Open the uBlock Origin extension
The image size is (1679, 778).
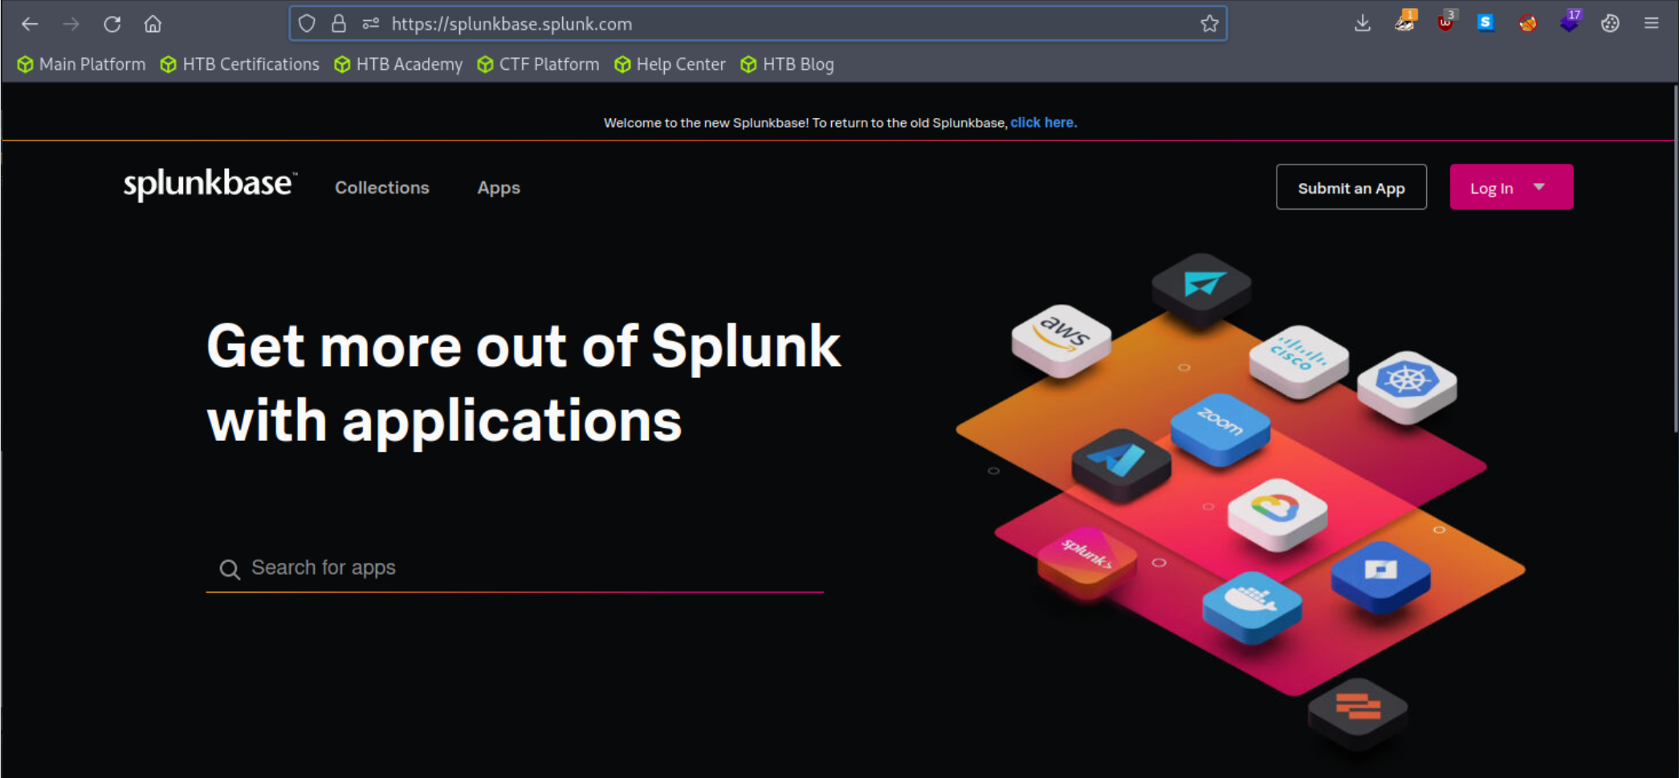(1446, 23)
